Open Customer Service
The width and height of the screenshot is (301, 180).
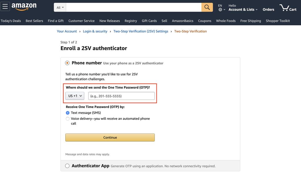point(81,21)
